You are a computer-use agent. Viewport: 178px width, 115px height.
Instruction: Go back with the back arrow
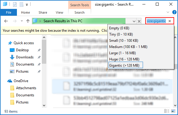[x=6, y=21]
